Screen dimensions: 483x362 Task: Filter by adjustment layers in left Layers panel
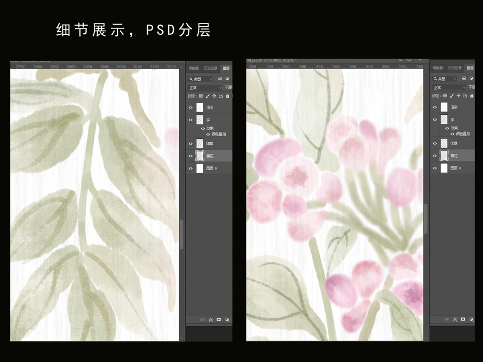227,79
